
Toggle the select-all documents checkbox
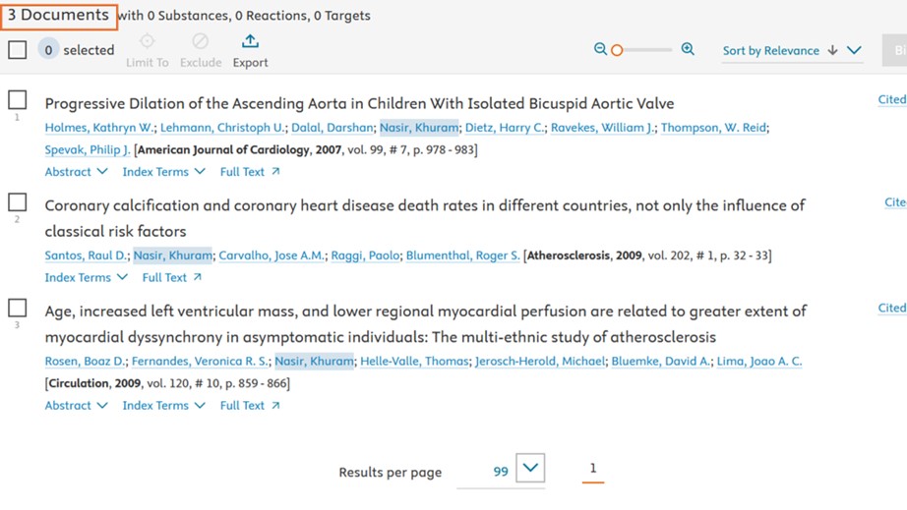click(x=18, y=49)
